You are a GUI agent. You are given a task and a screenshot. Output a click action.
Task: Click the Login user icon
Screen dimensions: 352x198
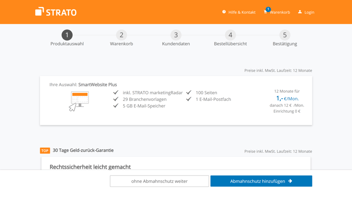300,12
